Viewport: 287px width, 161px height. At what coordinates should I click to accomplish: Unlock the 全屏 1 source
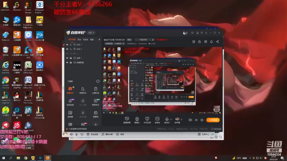tap(71, 58)
